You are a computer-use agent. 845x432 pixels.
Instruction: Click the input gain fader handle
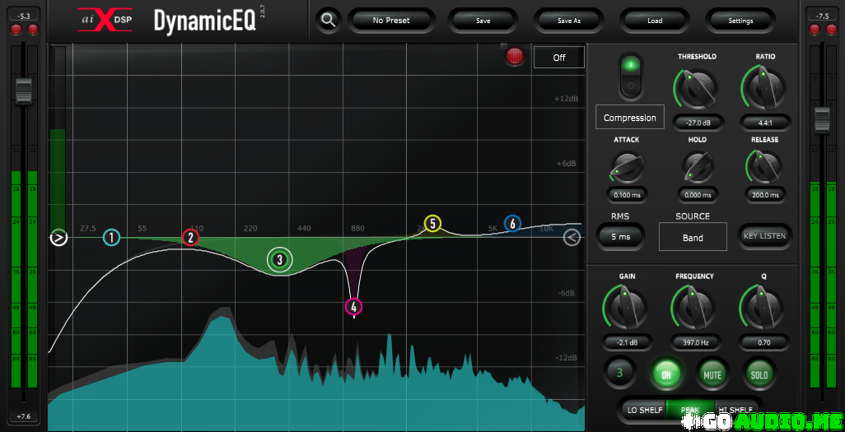(x=24, y=91)
